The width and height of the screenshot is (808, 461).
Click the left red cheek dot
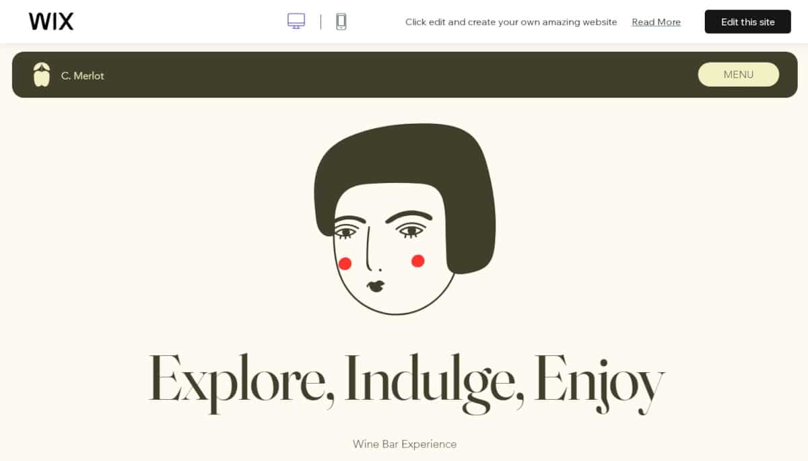(x=345, y=263)
